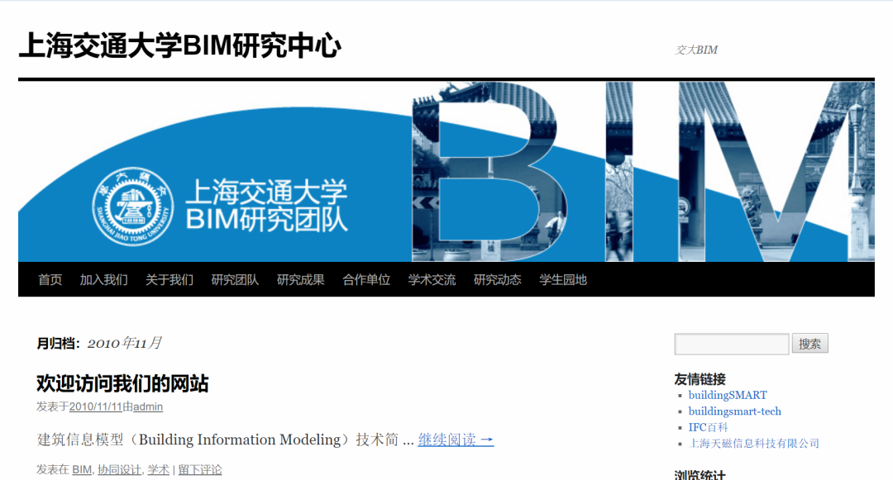Open the 合作单位 menu item
This screenshot has width=893, height=480.
[366, 279]
